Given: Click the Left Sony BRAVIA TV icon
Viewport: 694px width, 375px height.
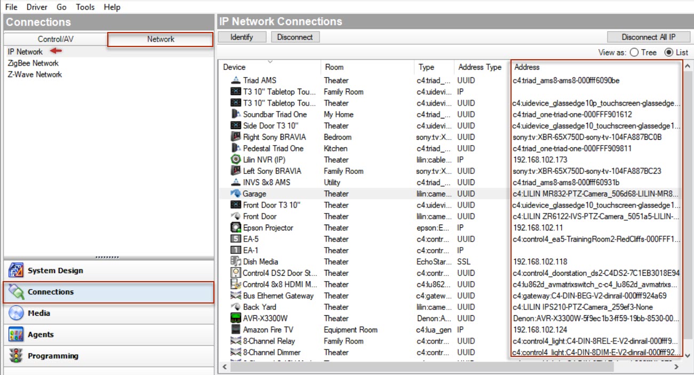Looking at the screenshot, I should click(236, 171).
